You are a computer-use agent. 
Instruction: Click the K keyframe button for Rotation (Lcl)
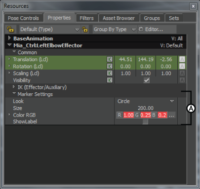click(x=110, y=66)
